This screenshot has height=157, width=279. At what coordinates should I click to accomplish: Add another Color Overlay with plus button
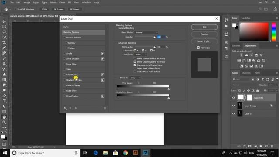pyautogui.click(x=103, y=75)
